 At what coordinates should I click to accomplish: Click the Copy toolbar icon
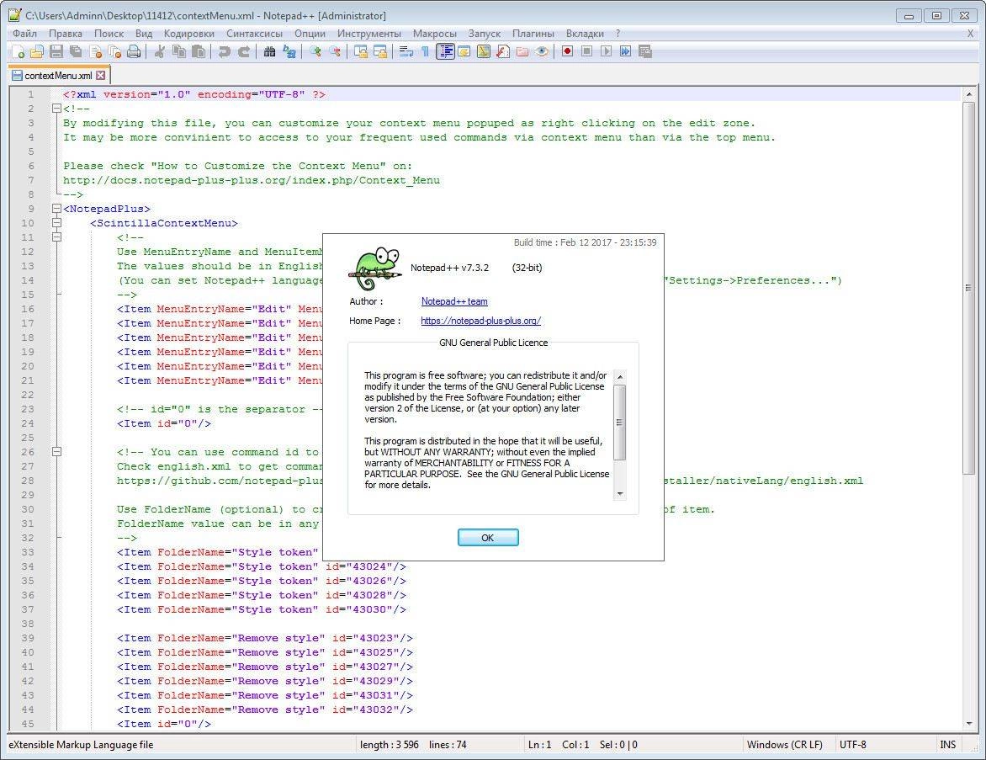pos(178,51)
